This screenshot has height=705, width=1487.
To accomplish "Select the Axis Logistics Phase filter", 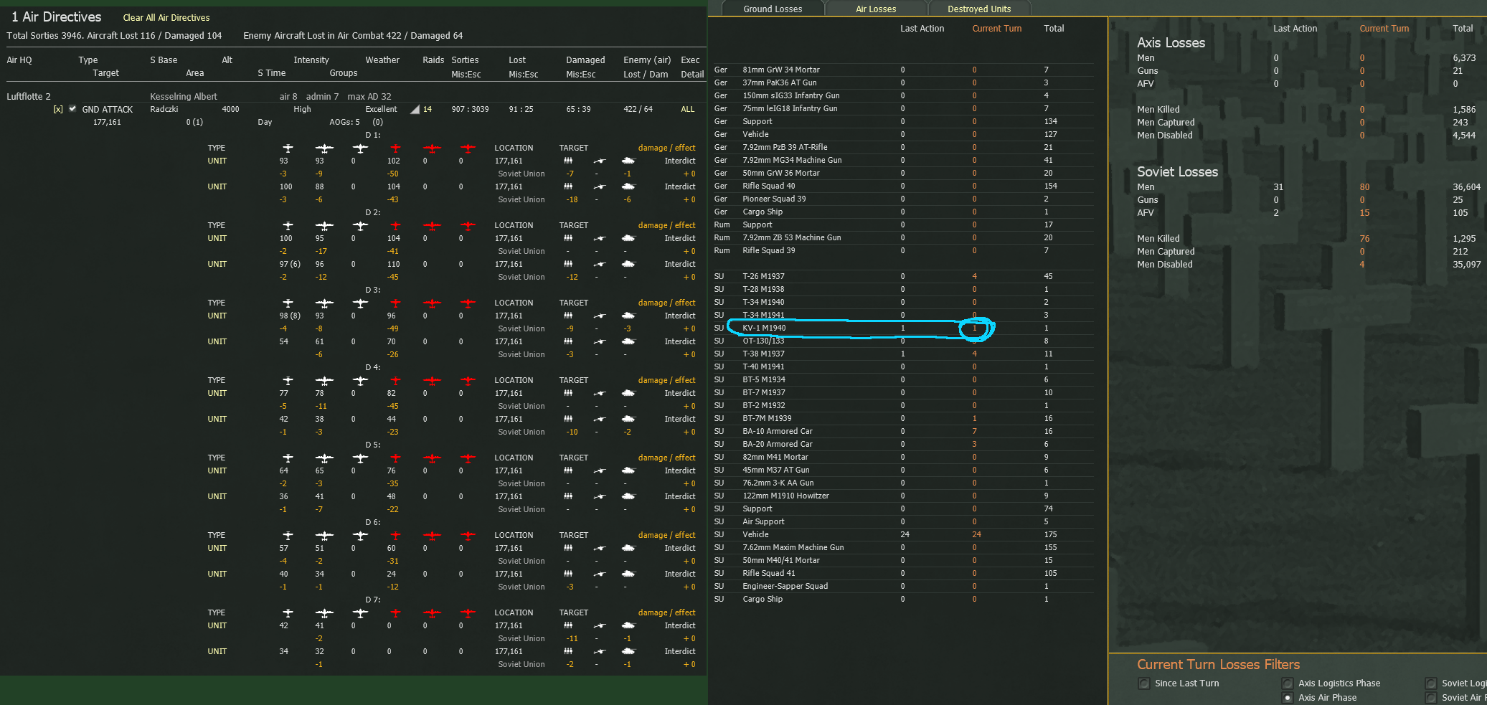I will coord(1288,683).
